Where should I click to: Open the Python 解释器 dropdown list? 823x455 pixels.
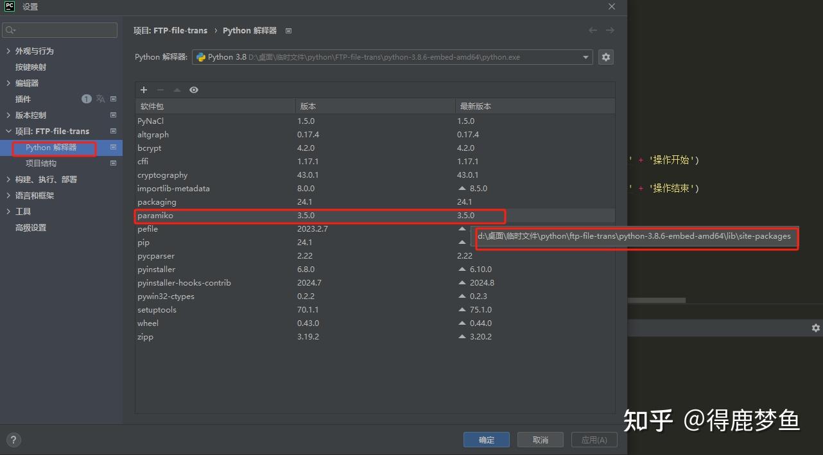pyautogui.click(x=585, y=56)
